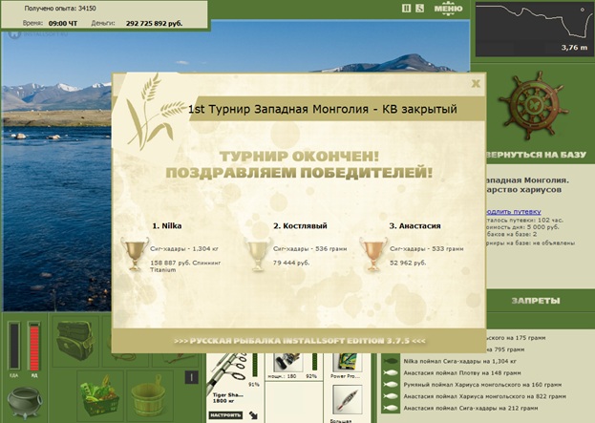Click prize '158 887 руб. Спиннинг Titanium'
This screenshot has height=423, width=595.
click(x=185, y=266)
